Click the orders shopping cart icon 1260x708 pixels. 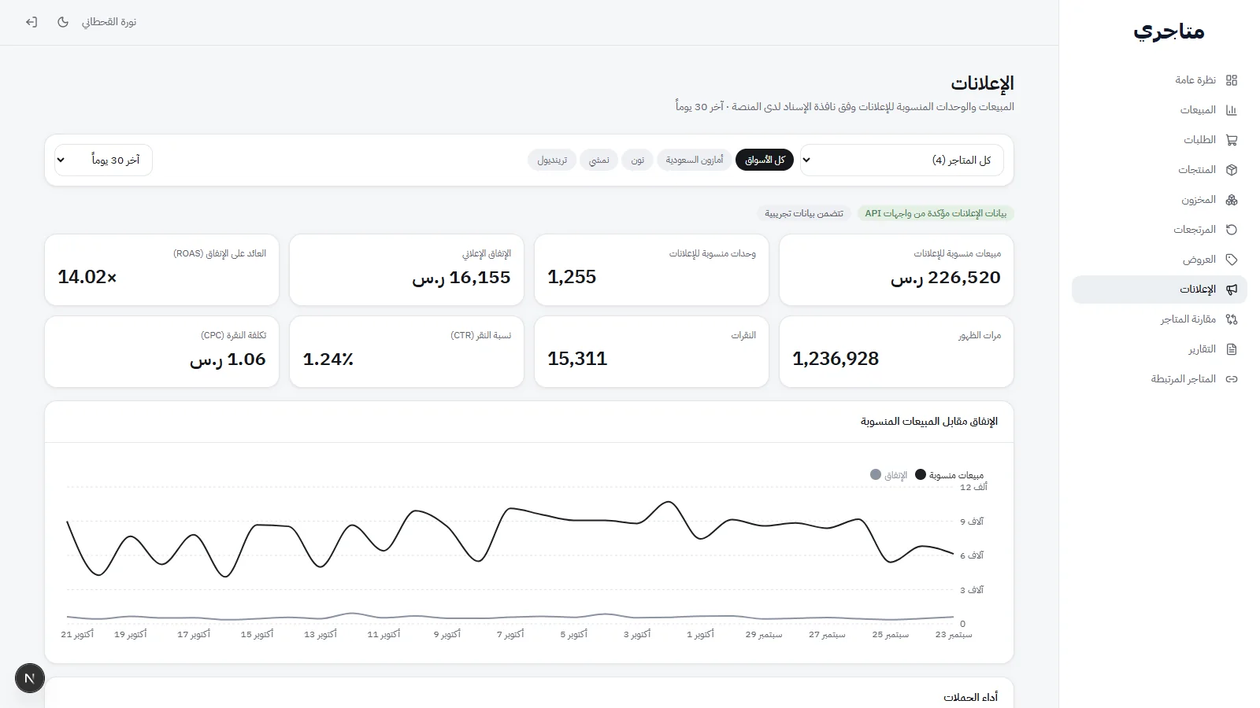[x=1232, y=140]
